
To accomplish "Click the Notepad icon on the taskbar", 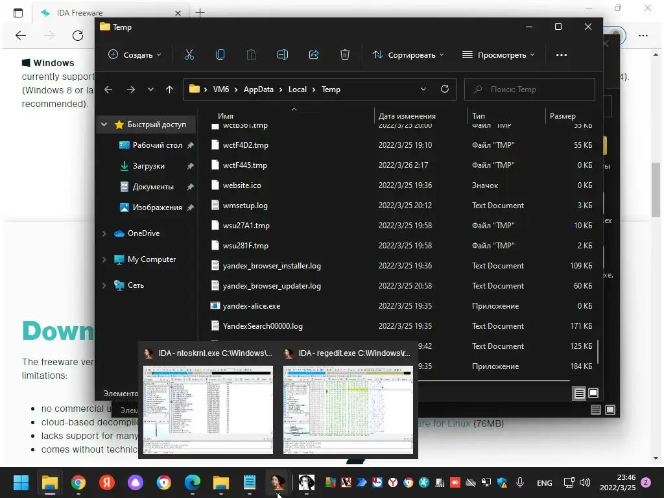I will coord(250,482).
